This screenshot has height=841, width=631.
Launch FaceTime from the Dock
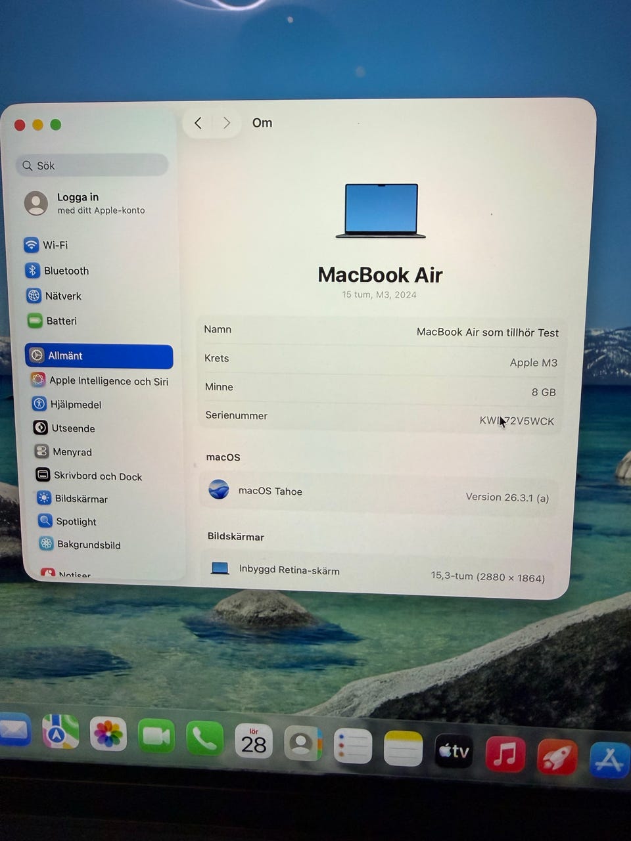156,737
